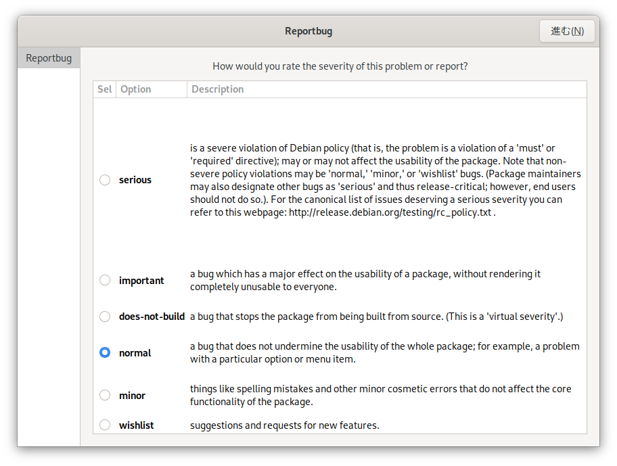Click the 進む(N) next button

pyautogui.click(x=567, y=31)
